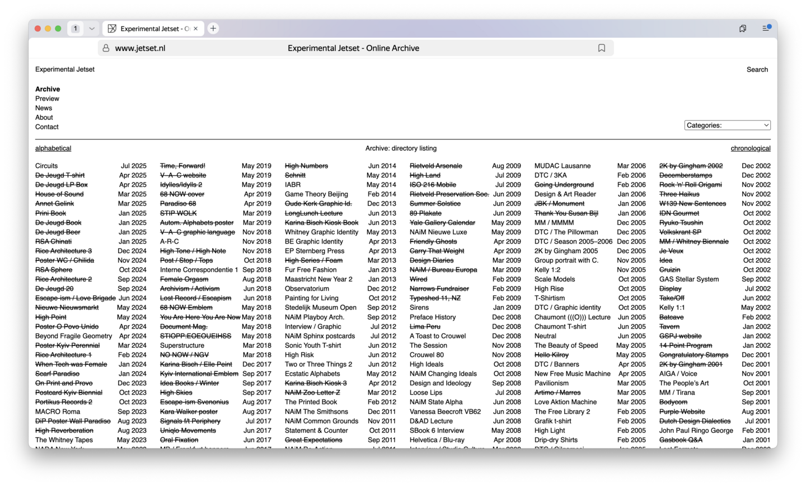The height and width of the screenshot is (486, 806).
Task: Open Helvetica / Blu-ray project
Action: click(x=437, y=440)
